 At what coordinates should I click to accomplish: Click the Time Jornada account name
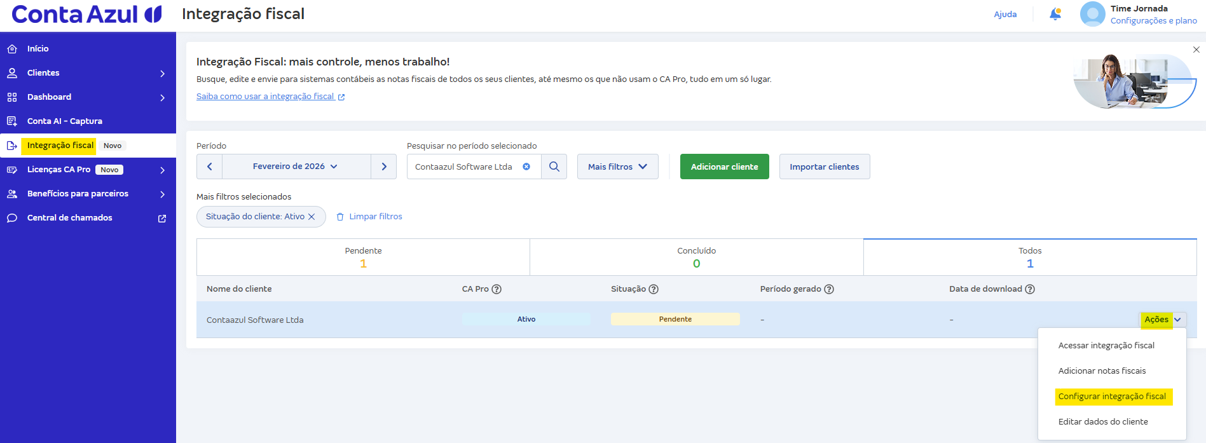(1139, 9)
